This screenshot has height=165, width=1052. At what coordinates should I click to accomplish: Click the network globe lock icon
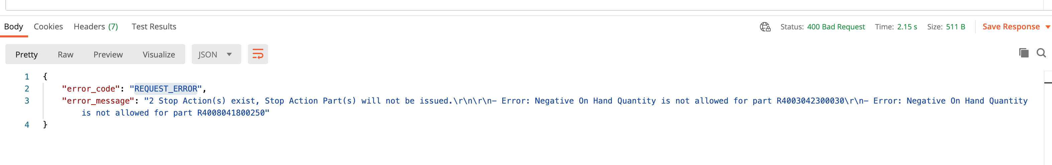click(765, 27)
